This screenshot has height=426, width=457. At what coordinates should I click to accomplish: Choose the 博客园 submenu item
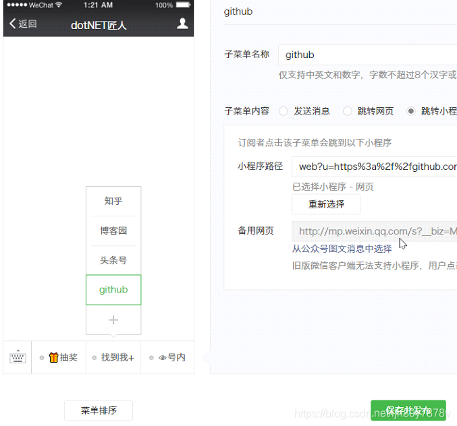pyautogui.click(x=113, y=231)
